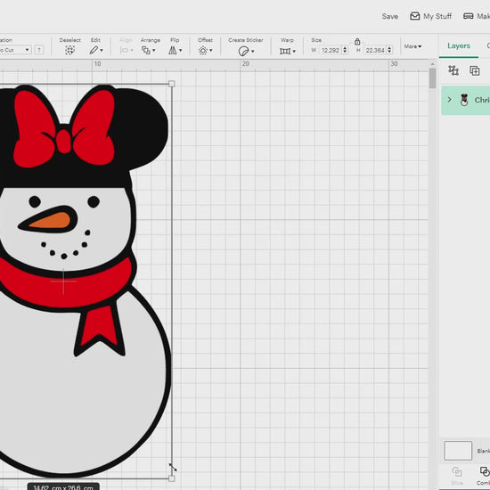The height and width of the screenshot is (490, 490).
Task: Click the canvas vertical scrollbar thumb
Action: click(432, 78)
